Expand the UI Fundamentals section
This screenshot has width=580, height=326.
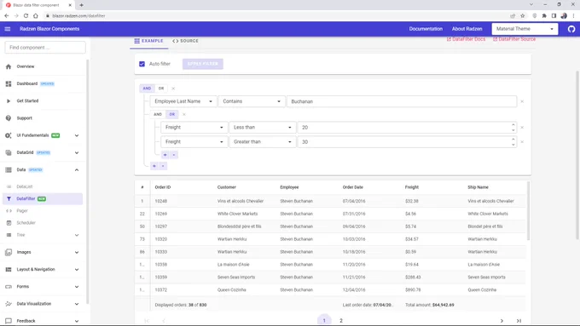point(77,135)
